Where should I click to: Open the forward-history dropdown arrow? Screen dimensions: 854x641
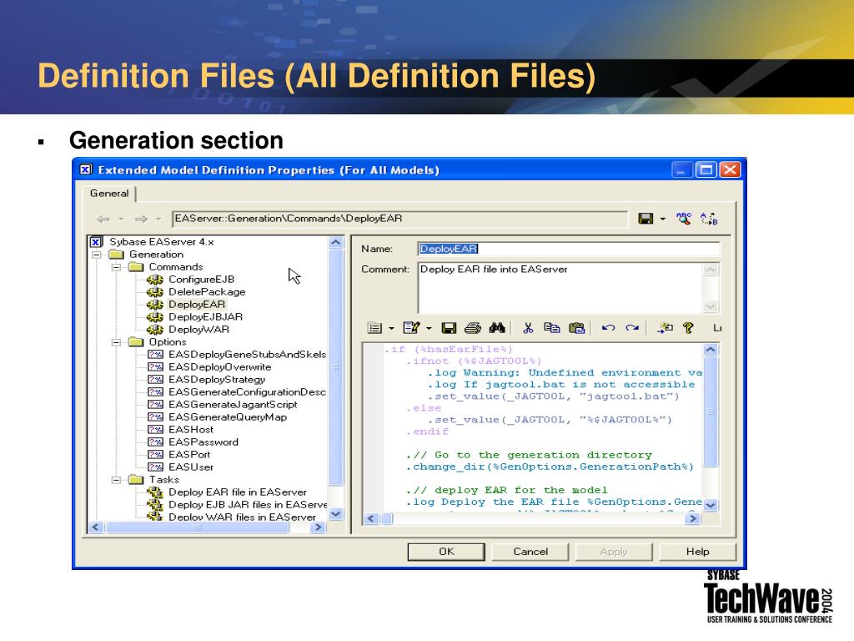(158, 220)
